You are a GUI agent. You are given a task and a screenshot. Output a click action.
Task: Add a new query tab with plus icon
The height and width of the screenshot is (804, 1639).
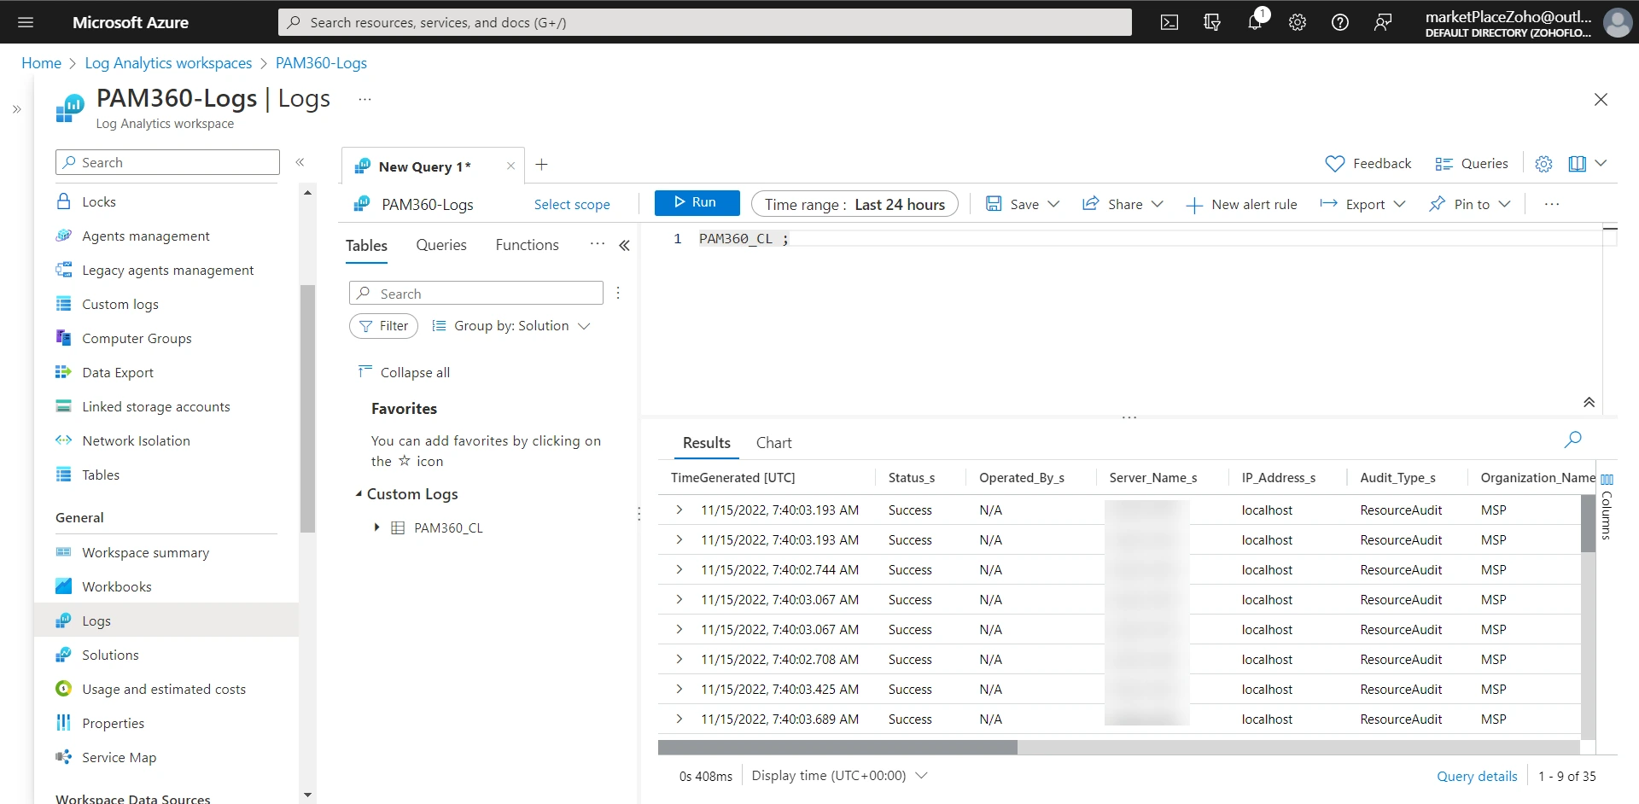[x=541, y=165]
